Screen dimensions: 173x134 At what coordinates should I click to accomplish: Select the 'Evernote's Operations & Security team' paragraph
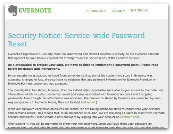(x=83, y=56)
